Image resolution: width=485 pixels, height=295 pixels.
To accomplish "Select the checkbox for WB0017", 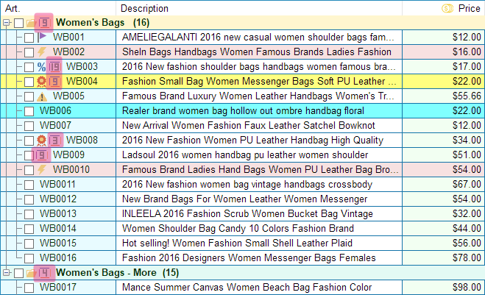I will [29, 287].
